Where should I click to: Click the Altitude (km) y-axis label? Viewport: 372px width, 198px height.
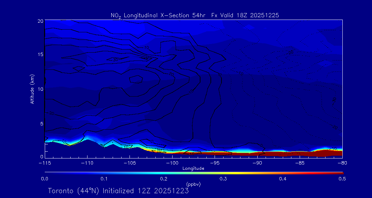pyautogui.click(x=32, y=89)
